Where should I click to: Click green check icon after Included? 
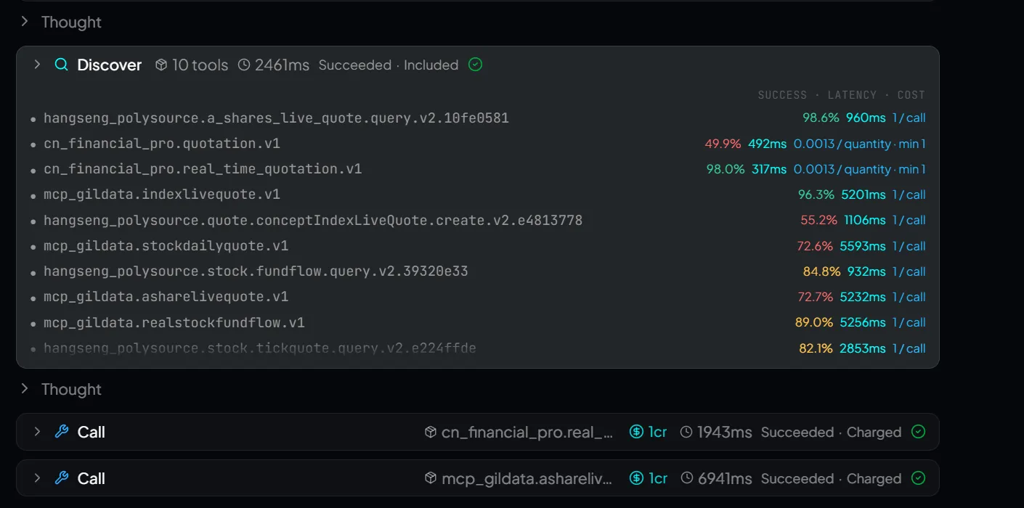tap(475, 65)
